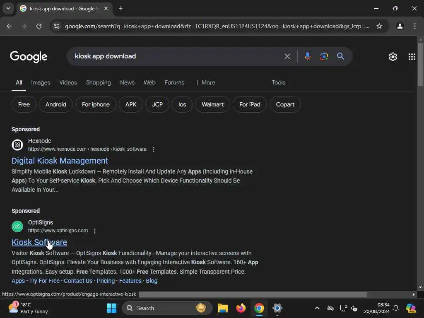Open Try For Free sitelink
This screenshot has width=424, height=318.
[44, 281]
